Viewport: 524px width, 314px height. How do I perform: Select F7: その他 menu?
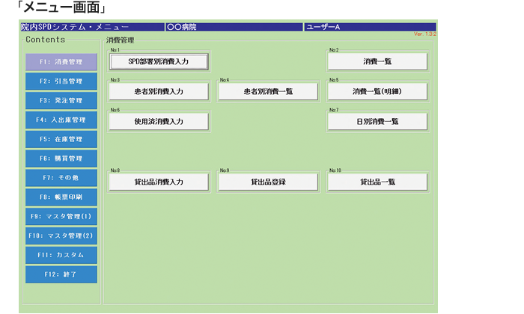61,178
